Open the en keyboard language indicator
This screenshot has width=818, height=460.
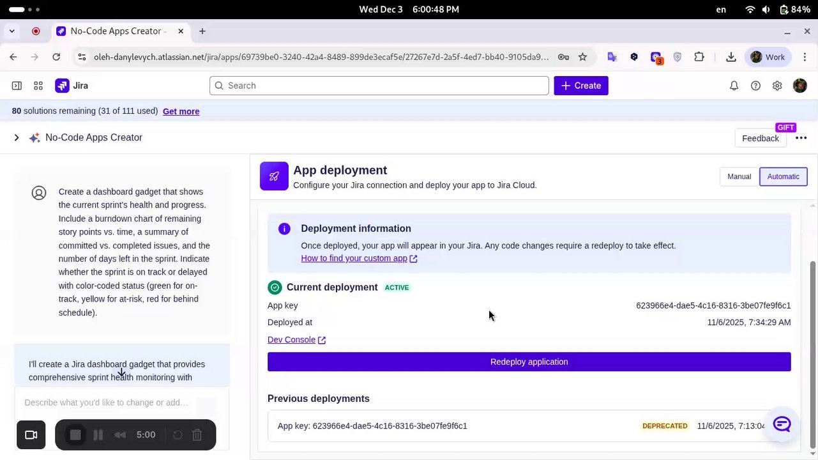(x=721, y=10)
